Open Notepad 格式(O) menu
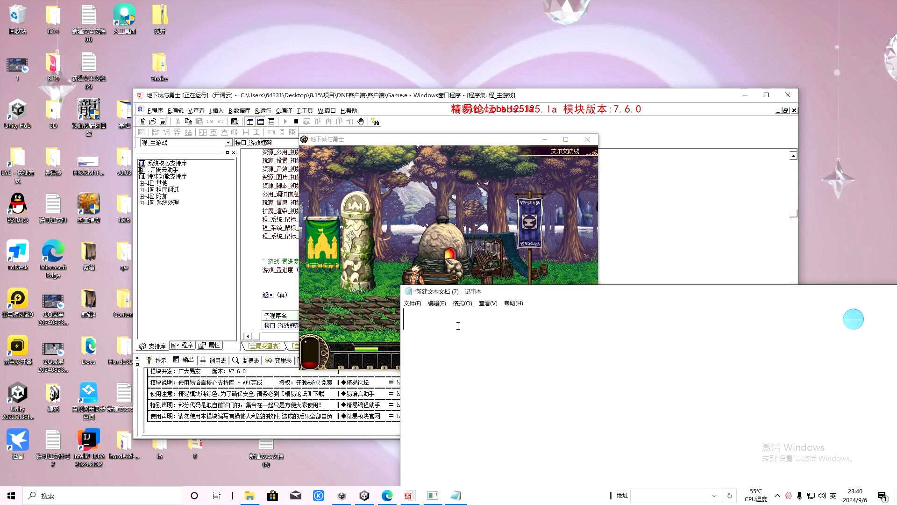The image size is (897, 505). click(462, 303)
